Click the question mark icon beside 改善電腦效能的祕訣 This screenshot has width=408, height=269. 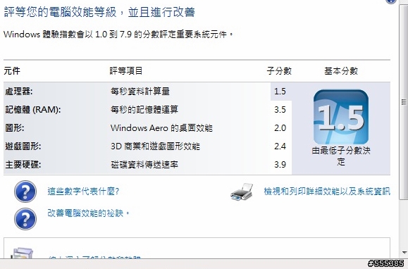point(25,219)
